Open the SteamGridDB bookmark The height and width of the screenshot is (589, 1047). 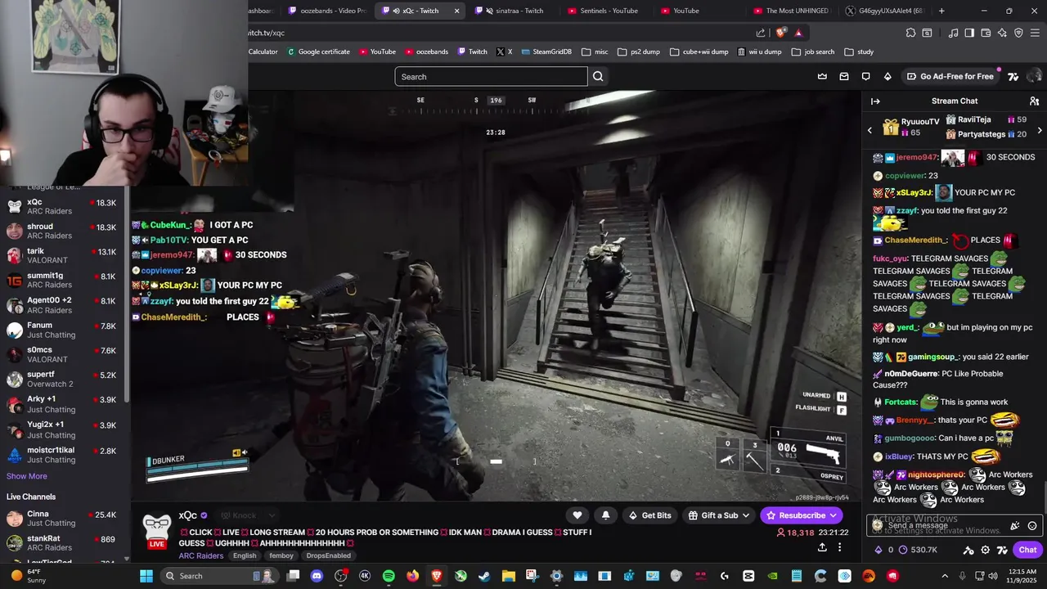[545, 52]
